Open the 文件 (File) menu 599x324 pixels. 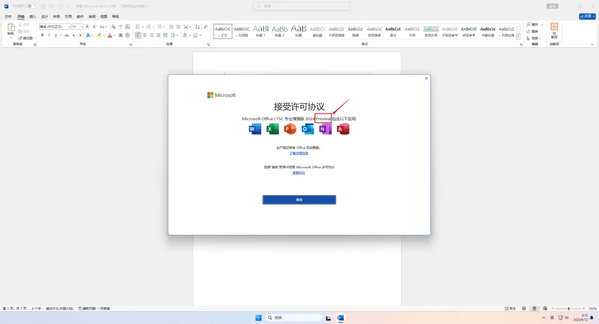8,17
